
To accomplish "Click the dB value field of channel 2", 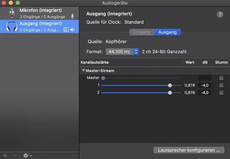I will 205,93.
